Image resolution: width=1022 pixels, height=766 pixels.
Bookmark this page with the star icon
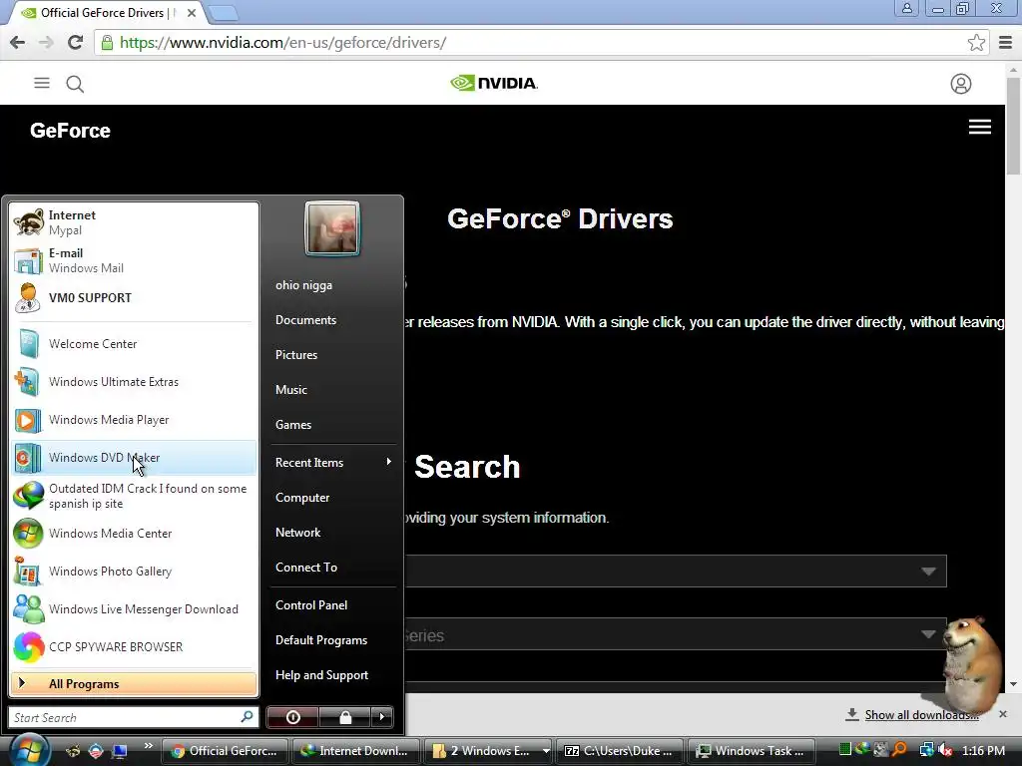tap(976, 43)
